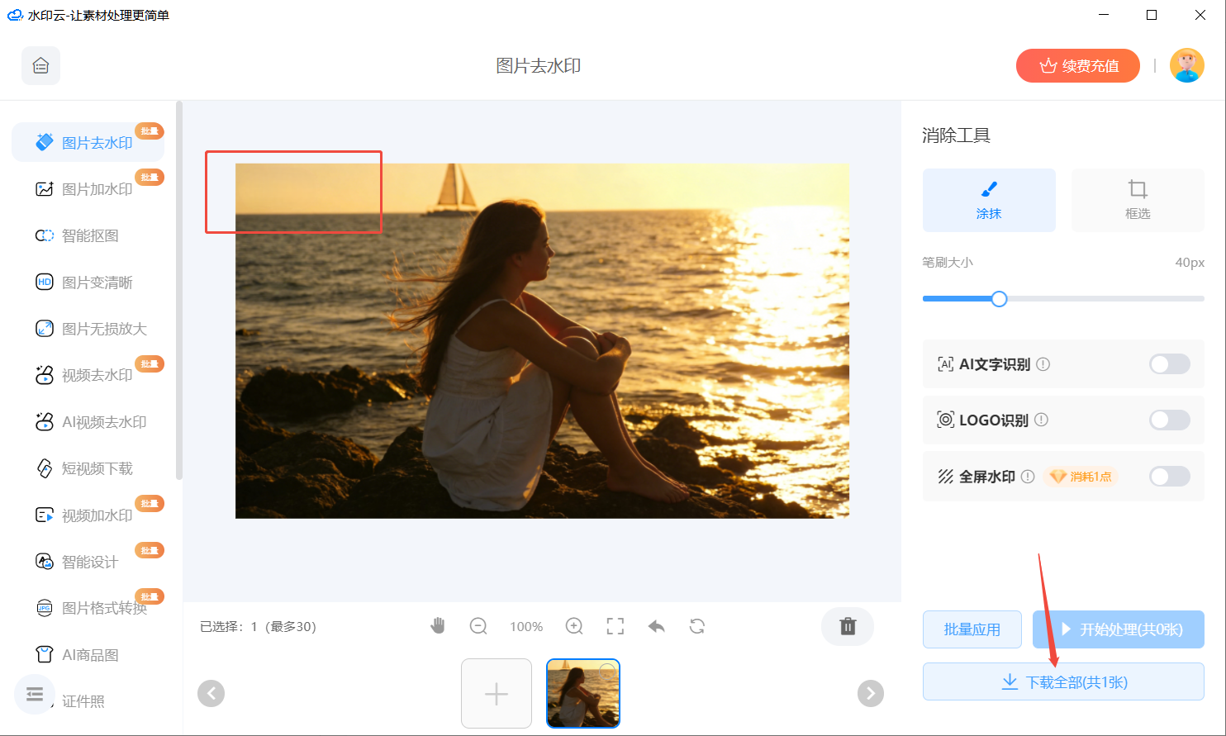This screenshot has height=736, width=1226.
Task: Enable the AI文字识别 toggle
Action: (1169, 364)
